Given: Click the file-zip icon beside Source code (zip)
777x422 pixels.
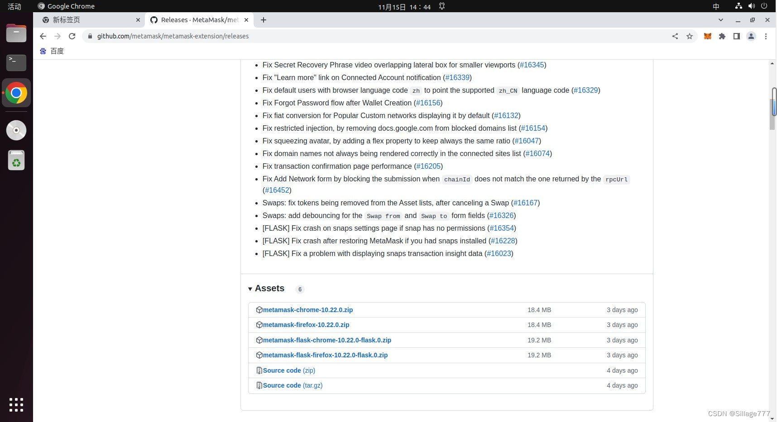Looking at the screenshot, I should 259,370.
